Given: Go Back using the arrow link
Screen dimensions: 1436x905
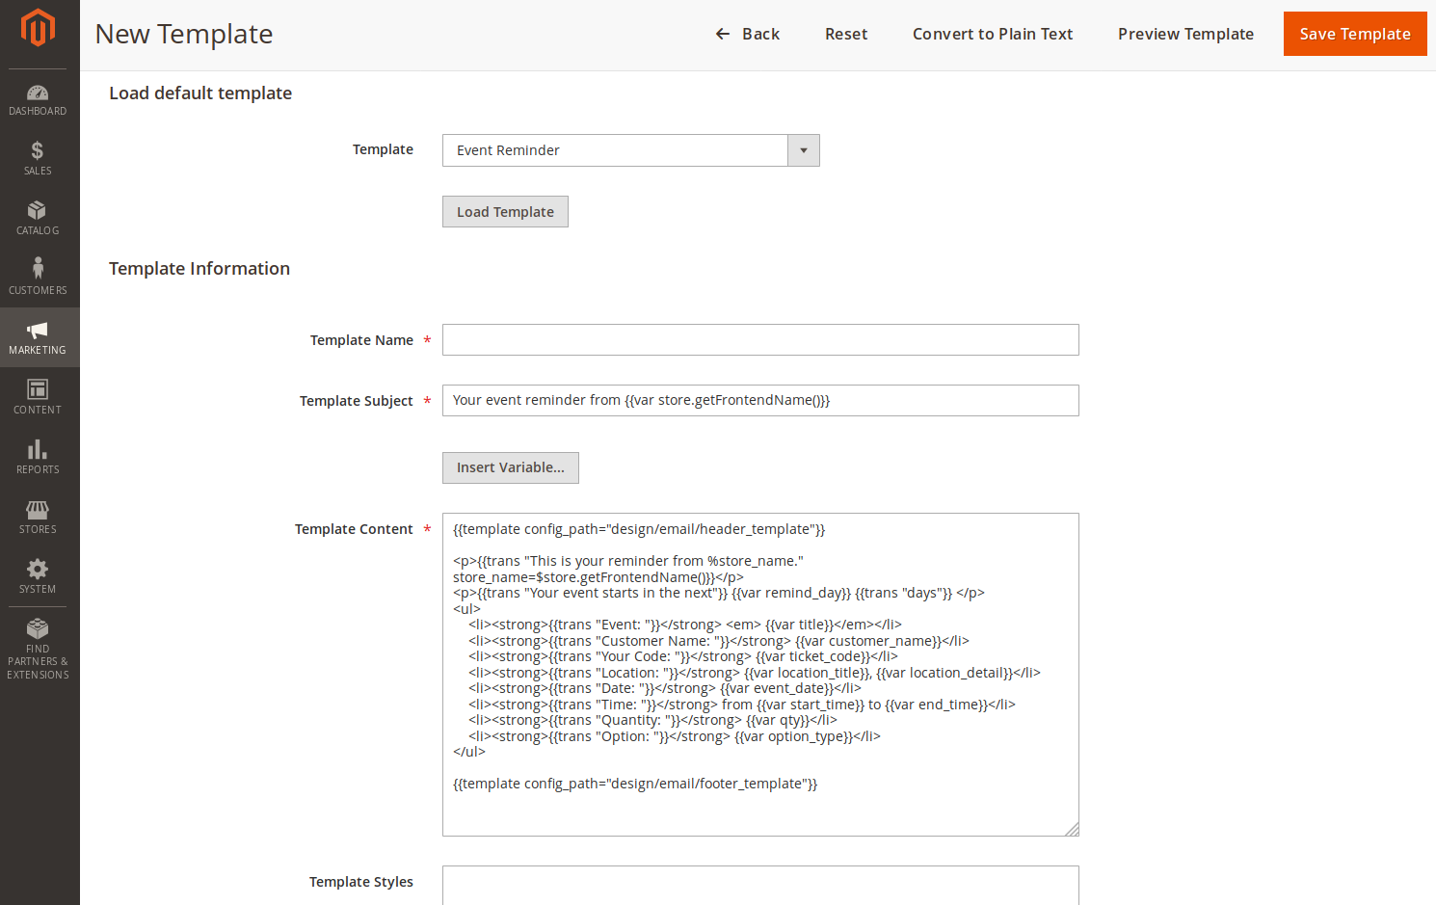Looking at the screenshot, I should (747, 34).
